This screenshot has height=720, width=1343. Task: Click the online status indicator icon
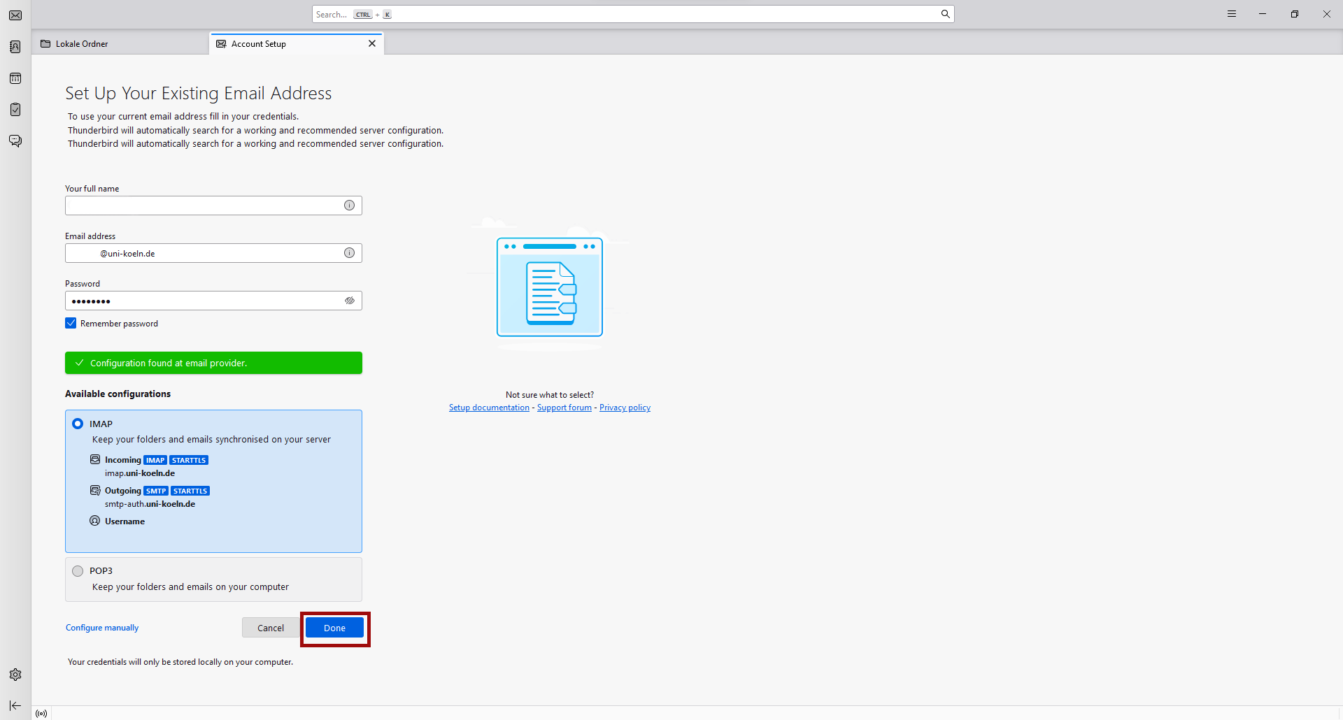(x=41, y=713)
